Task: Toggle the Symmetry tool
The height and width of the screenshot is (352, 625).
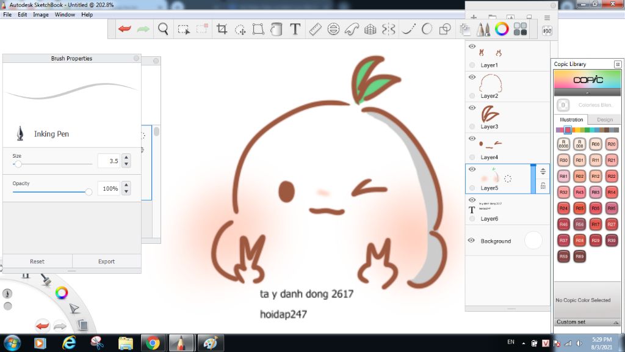Action: click(x=389, y=29)
